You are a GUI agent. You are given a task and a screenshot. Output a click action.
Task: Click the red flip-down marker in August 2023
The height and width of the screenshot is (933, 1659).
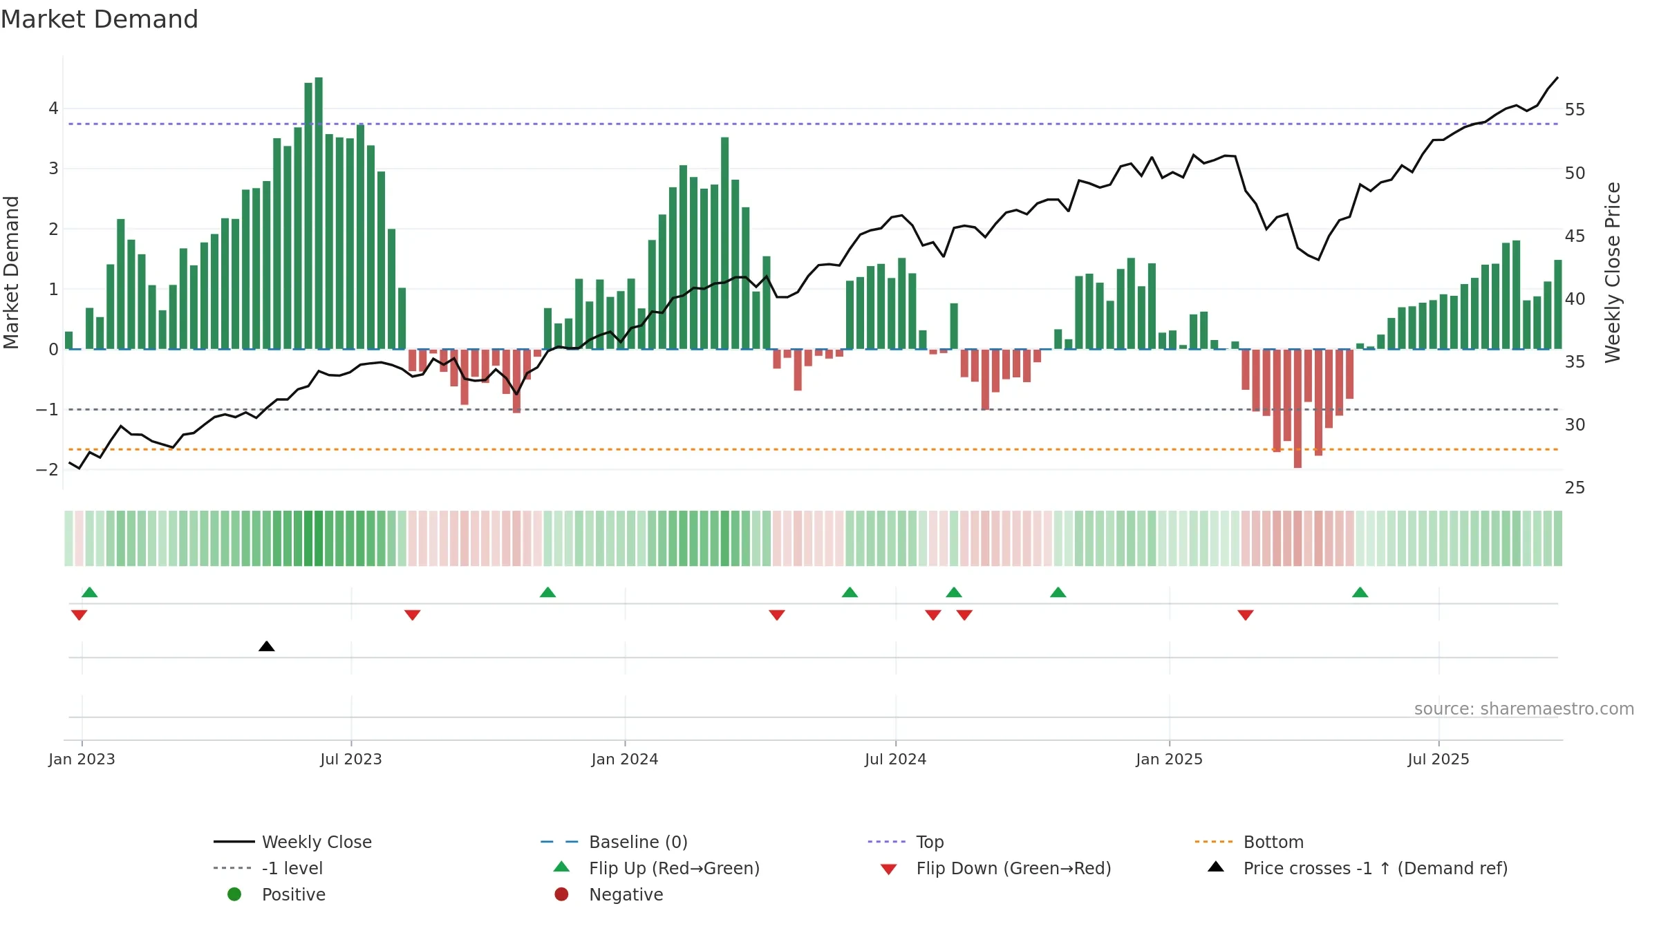point(413,615)
